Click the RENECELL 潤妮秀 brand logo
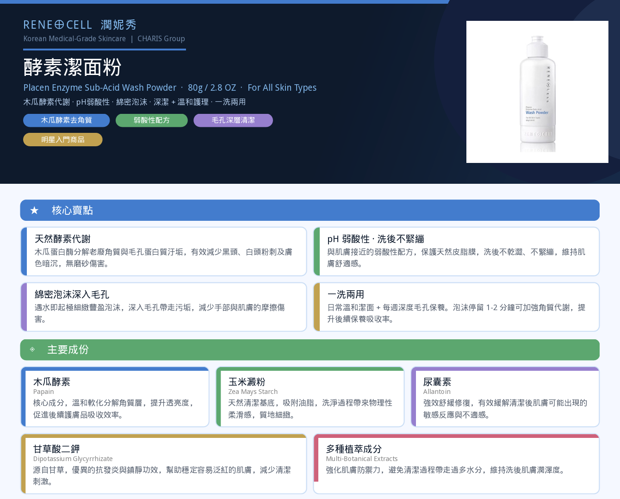The image size is (620, 499). 80,25
